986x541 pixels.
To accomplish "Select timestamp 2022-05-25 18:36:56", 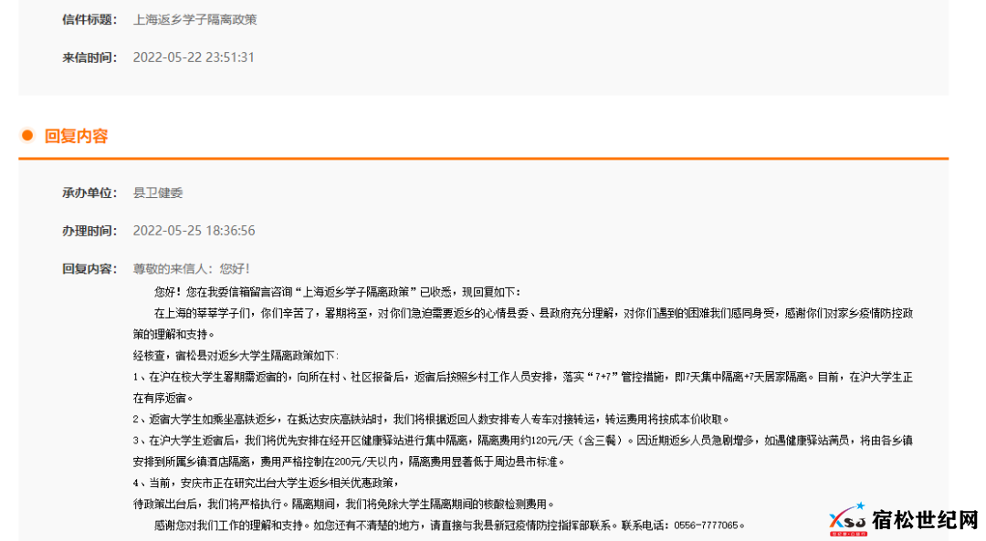I will [194, 231].
